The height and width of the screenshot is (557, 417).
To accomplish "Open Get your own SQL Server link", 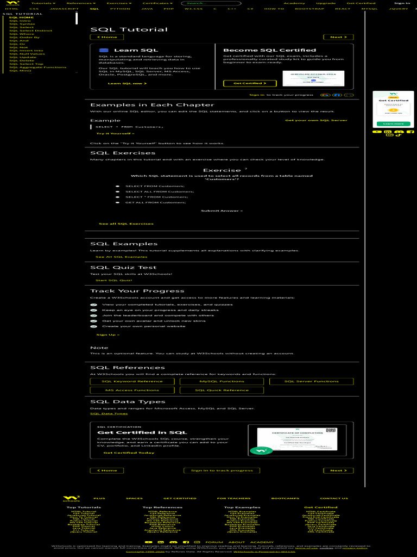I will (x=317, y=120).
